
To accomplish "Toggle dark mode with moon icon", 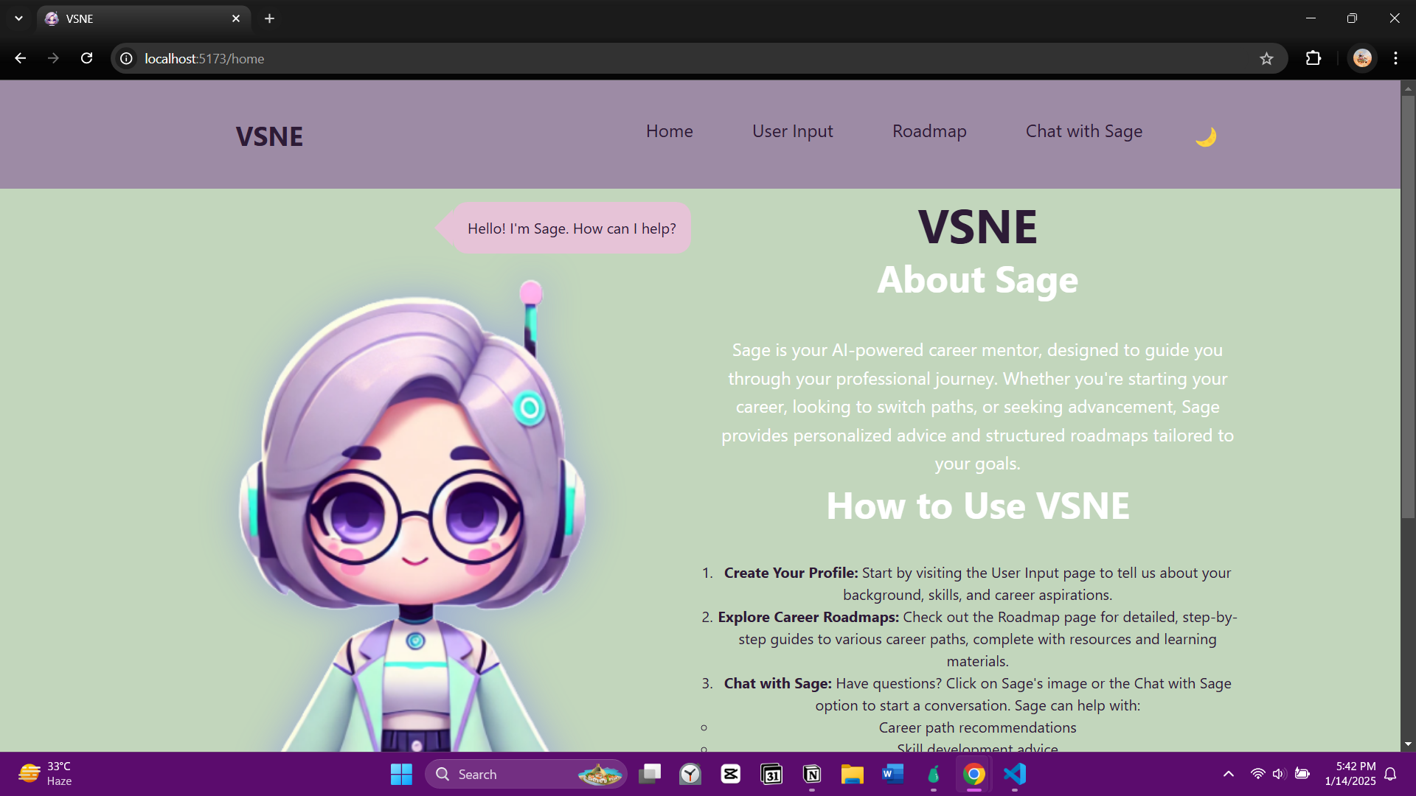I will tap(1206, 136).
